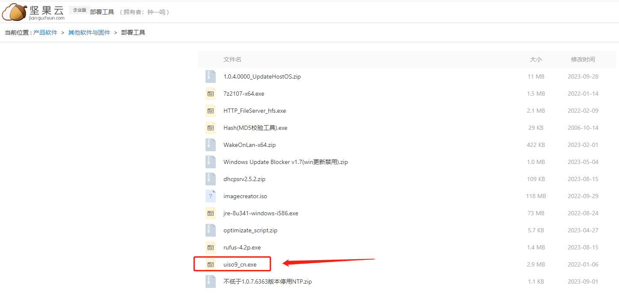Click date 2022-09-29 of imagecreator.iso

pyautogui.click(x=583, y=196)
